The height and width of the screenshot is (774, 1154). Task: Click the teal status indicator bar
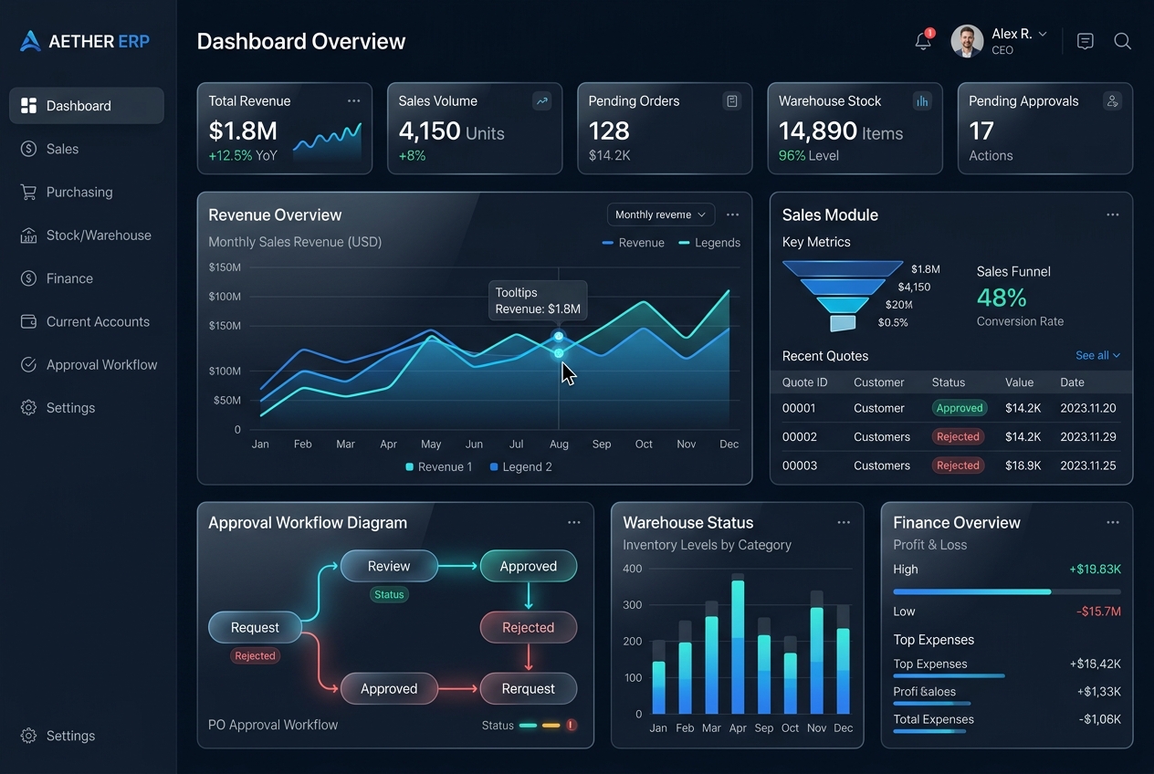point(528,726)
